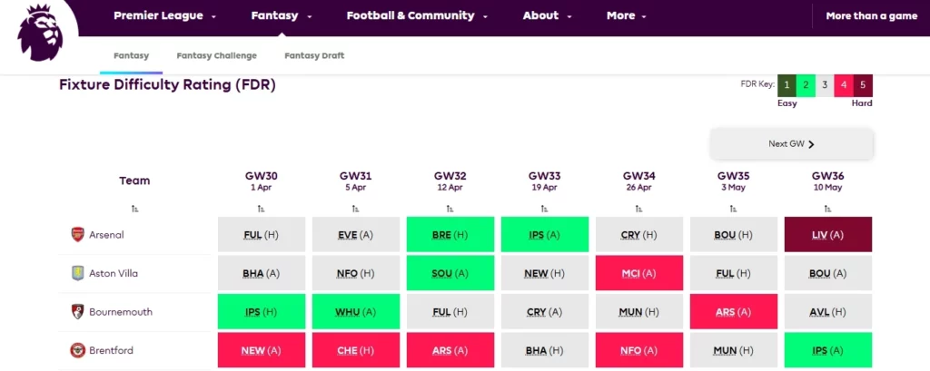The image size is (930, 371).
Task: Go to the Next GW
Action: (x=791, y=144)
